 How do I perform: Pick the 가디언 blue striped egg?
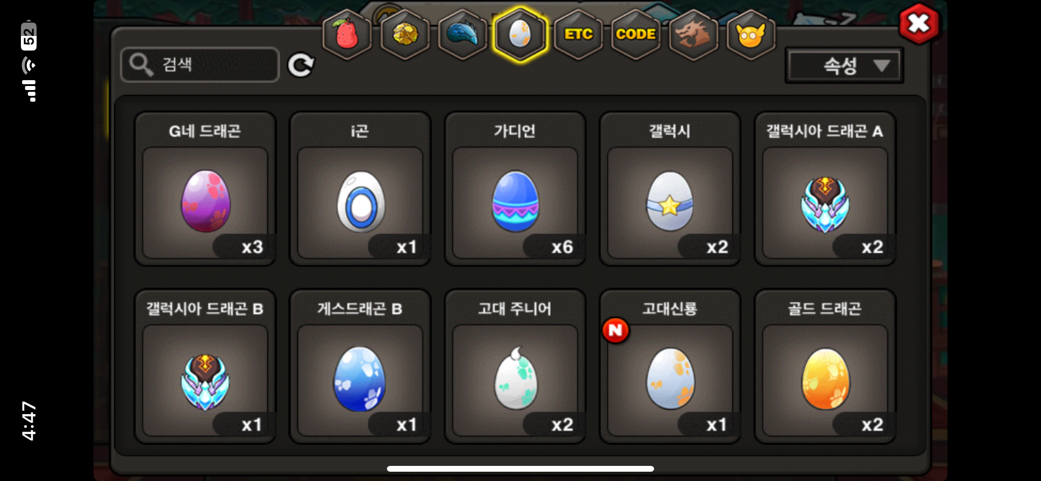click(x=515, y=189)
